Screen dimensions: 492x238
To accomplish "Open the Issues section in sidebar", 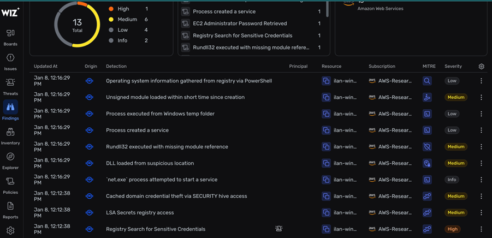I will [10, 62].
